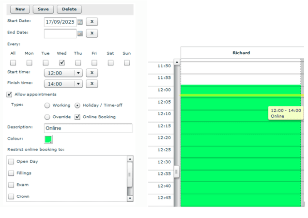
Task: Clear the End Date with X button
Action: point(92,33)
